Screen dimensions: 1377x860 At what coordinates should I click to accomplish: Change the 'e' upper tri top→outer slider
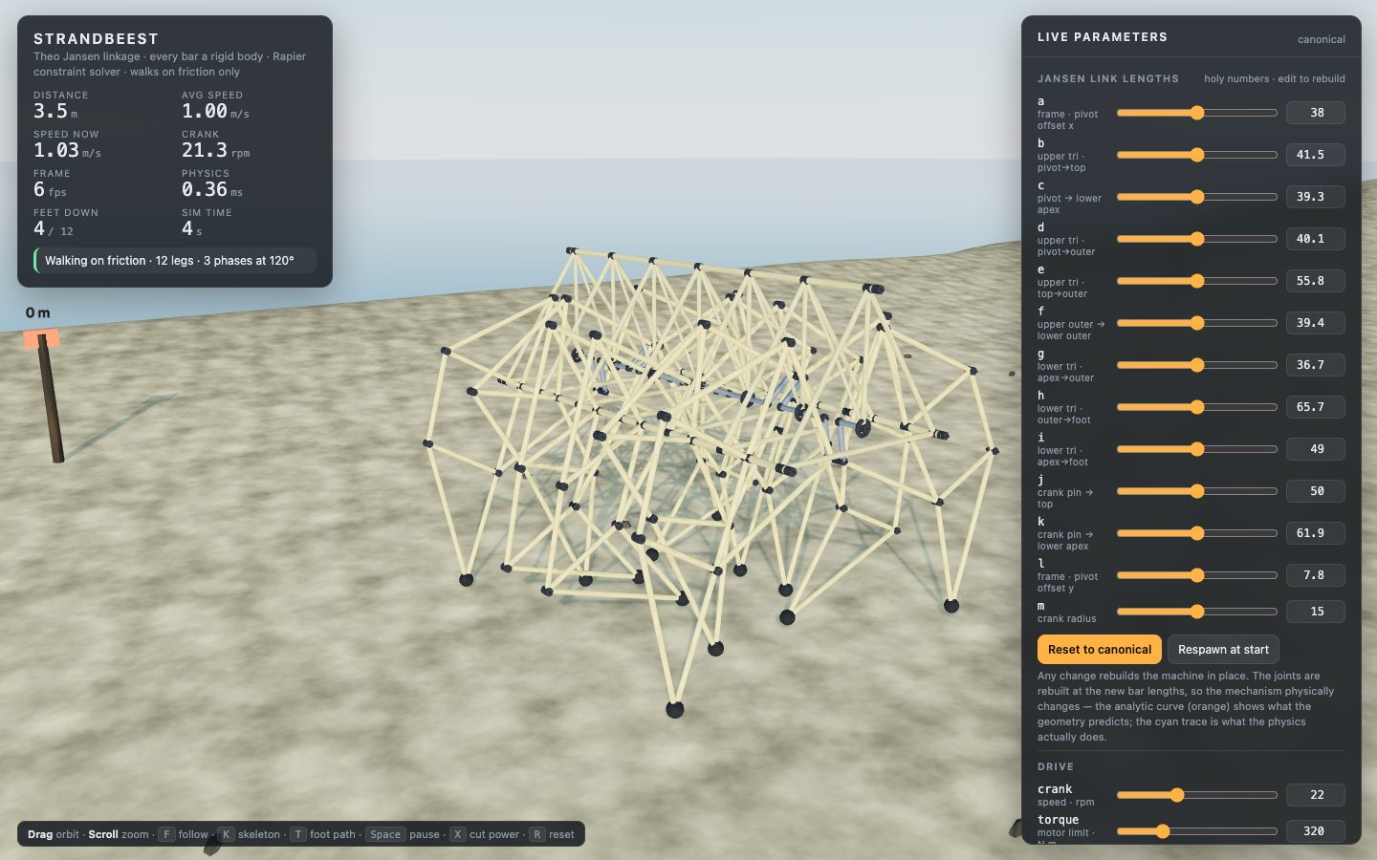(x=1197, y=281)
